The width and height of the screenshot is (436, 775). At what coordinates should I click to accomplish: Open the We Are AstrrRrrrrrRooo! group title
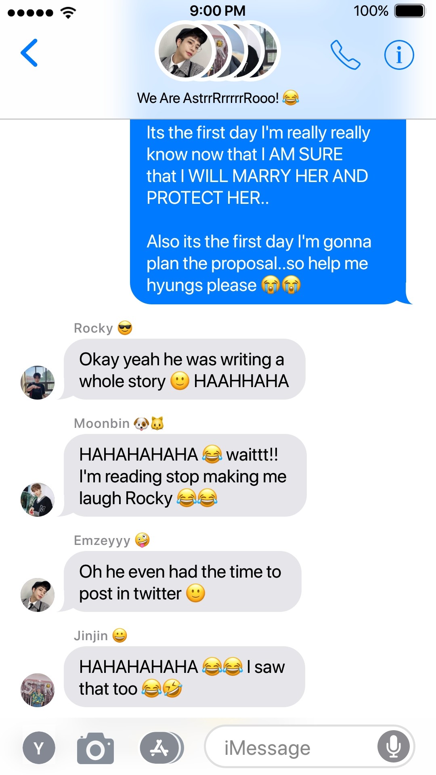218,98
